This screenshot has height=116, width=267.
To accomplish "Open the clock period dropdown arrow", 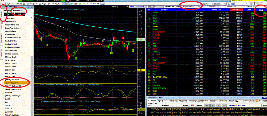I will click(73, 4).
